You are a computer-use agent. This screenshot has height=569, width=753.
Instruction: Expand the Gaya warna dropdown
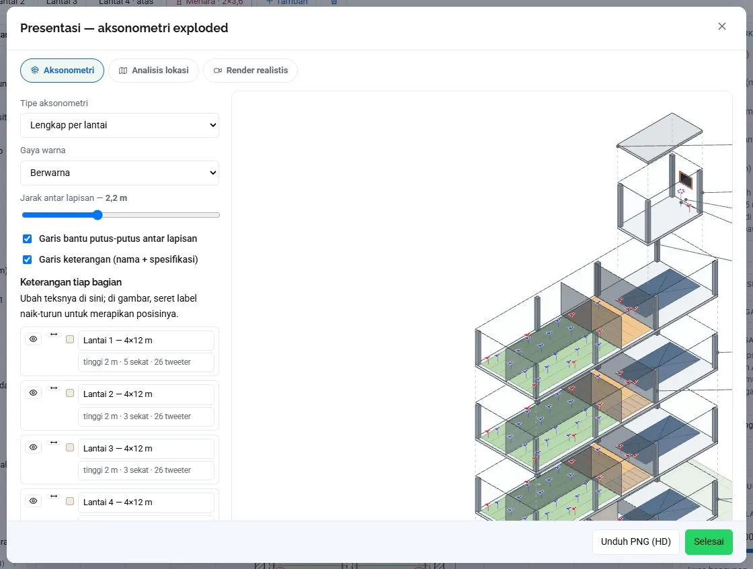tap(120, 173)
